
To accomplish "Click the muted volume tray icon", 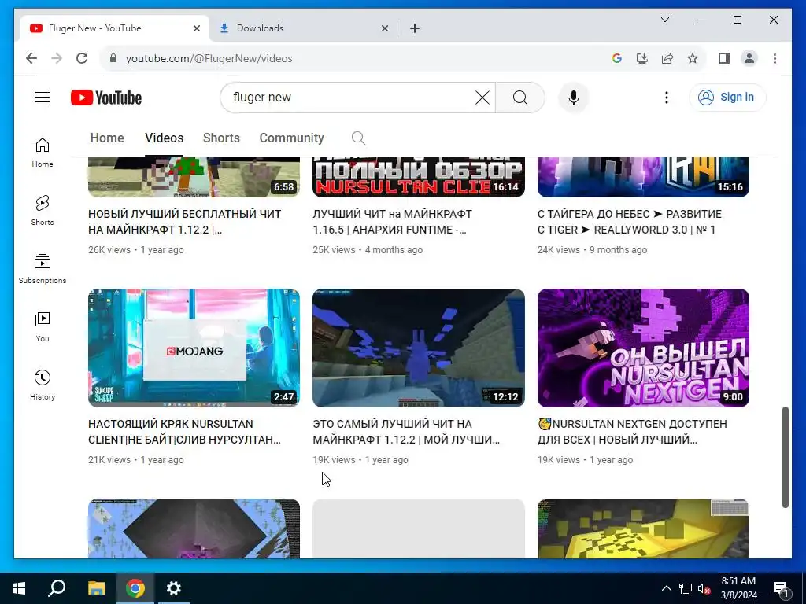I will click(x=704, y=588).
